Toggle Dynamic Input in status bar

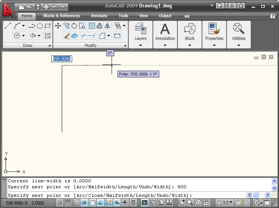click(117, 202)
